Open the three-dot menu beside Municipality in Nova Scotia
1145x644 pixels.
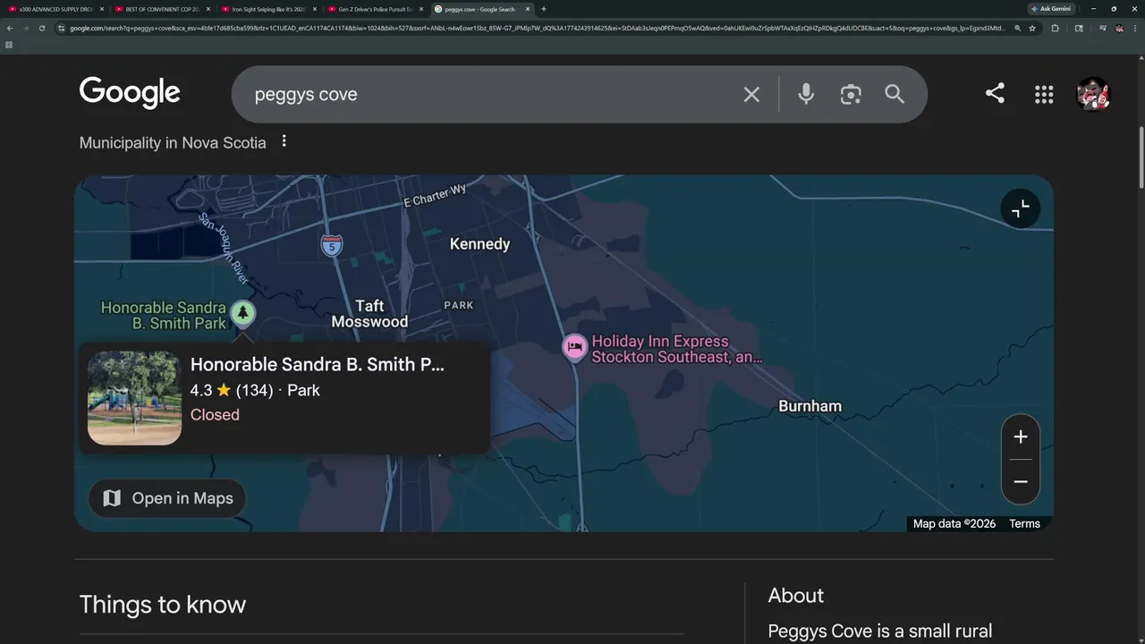[284, 141]
